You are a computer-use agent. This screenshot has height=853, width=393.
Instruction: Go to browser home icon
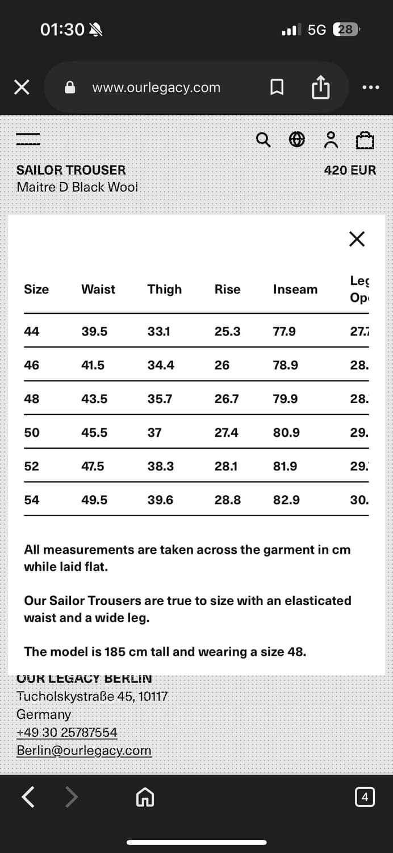pyautogui.click(x=145, y=798)
